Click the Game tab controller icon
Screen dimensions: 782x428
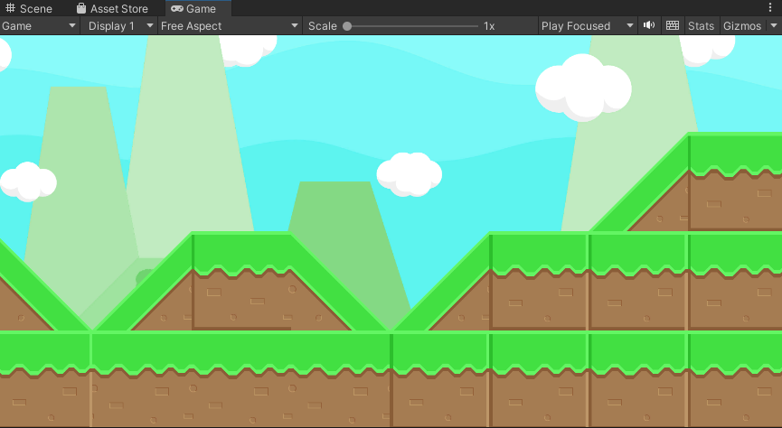[177, 8]
